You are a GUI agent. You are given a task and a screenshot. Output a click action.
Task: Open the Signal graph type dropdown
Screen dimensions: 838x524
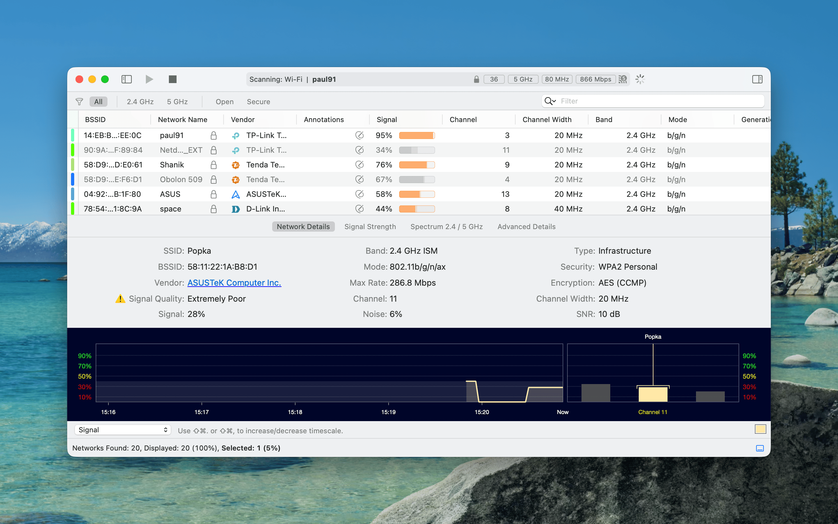pyautogui.click(x=123, y=430)
